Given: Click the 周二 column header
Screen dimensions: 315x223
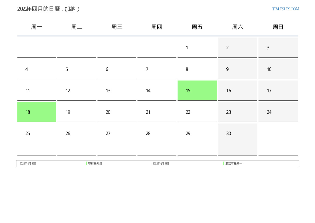Looking at the screenshot, I should (x=77, y=27).
